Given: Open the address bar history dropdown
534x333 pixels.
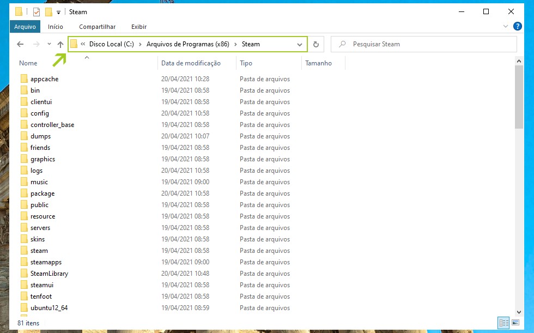Looking at the screenshot, I should point(300,44).
